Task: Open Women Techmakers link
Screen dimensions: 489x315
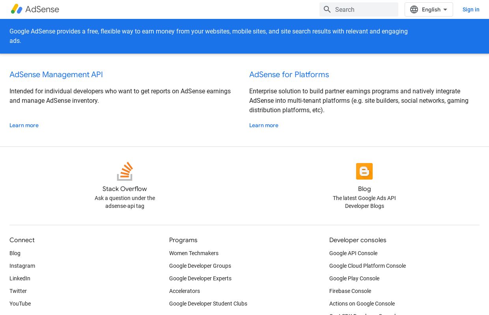Action: [194, 253]
